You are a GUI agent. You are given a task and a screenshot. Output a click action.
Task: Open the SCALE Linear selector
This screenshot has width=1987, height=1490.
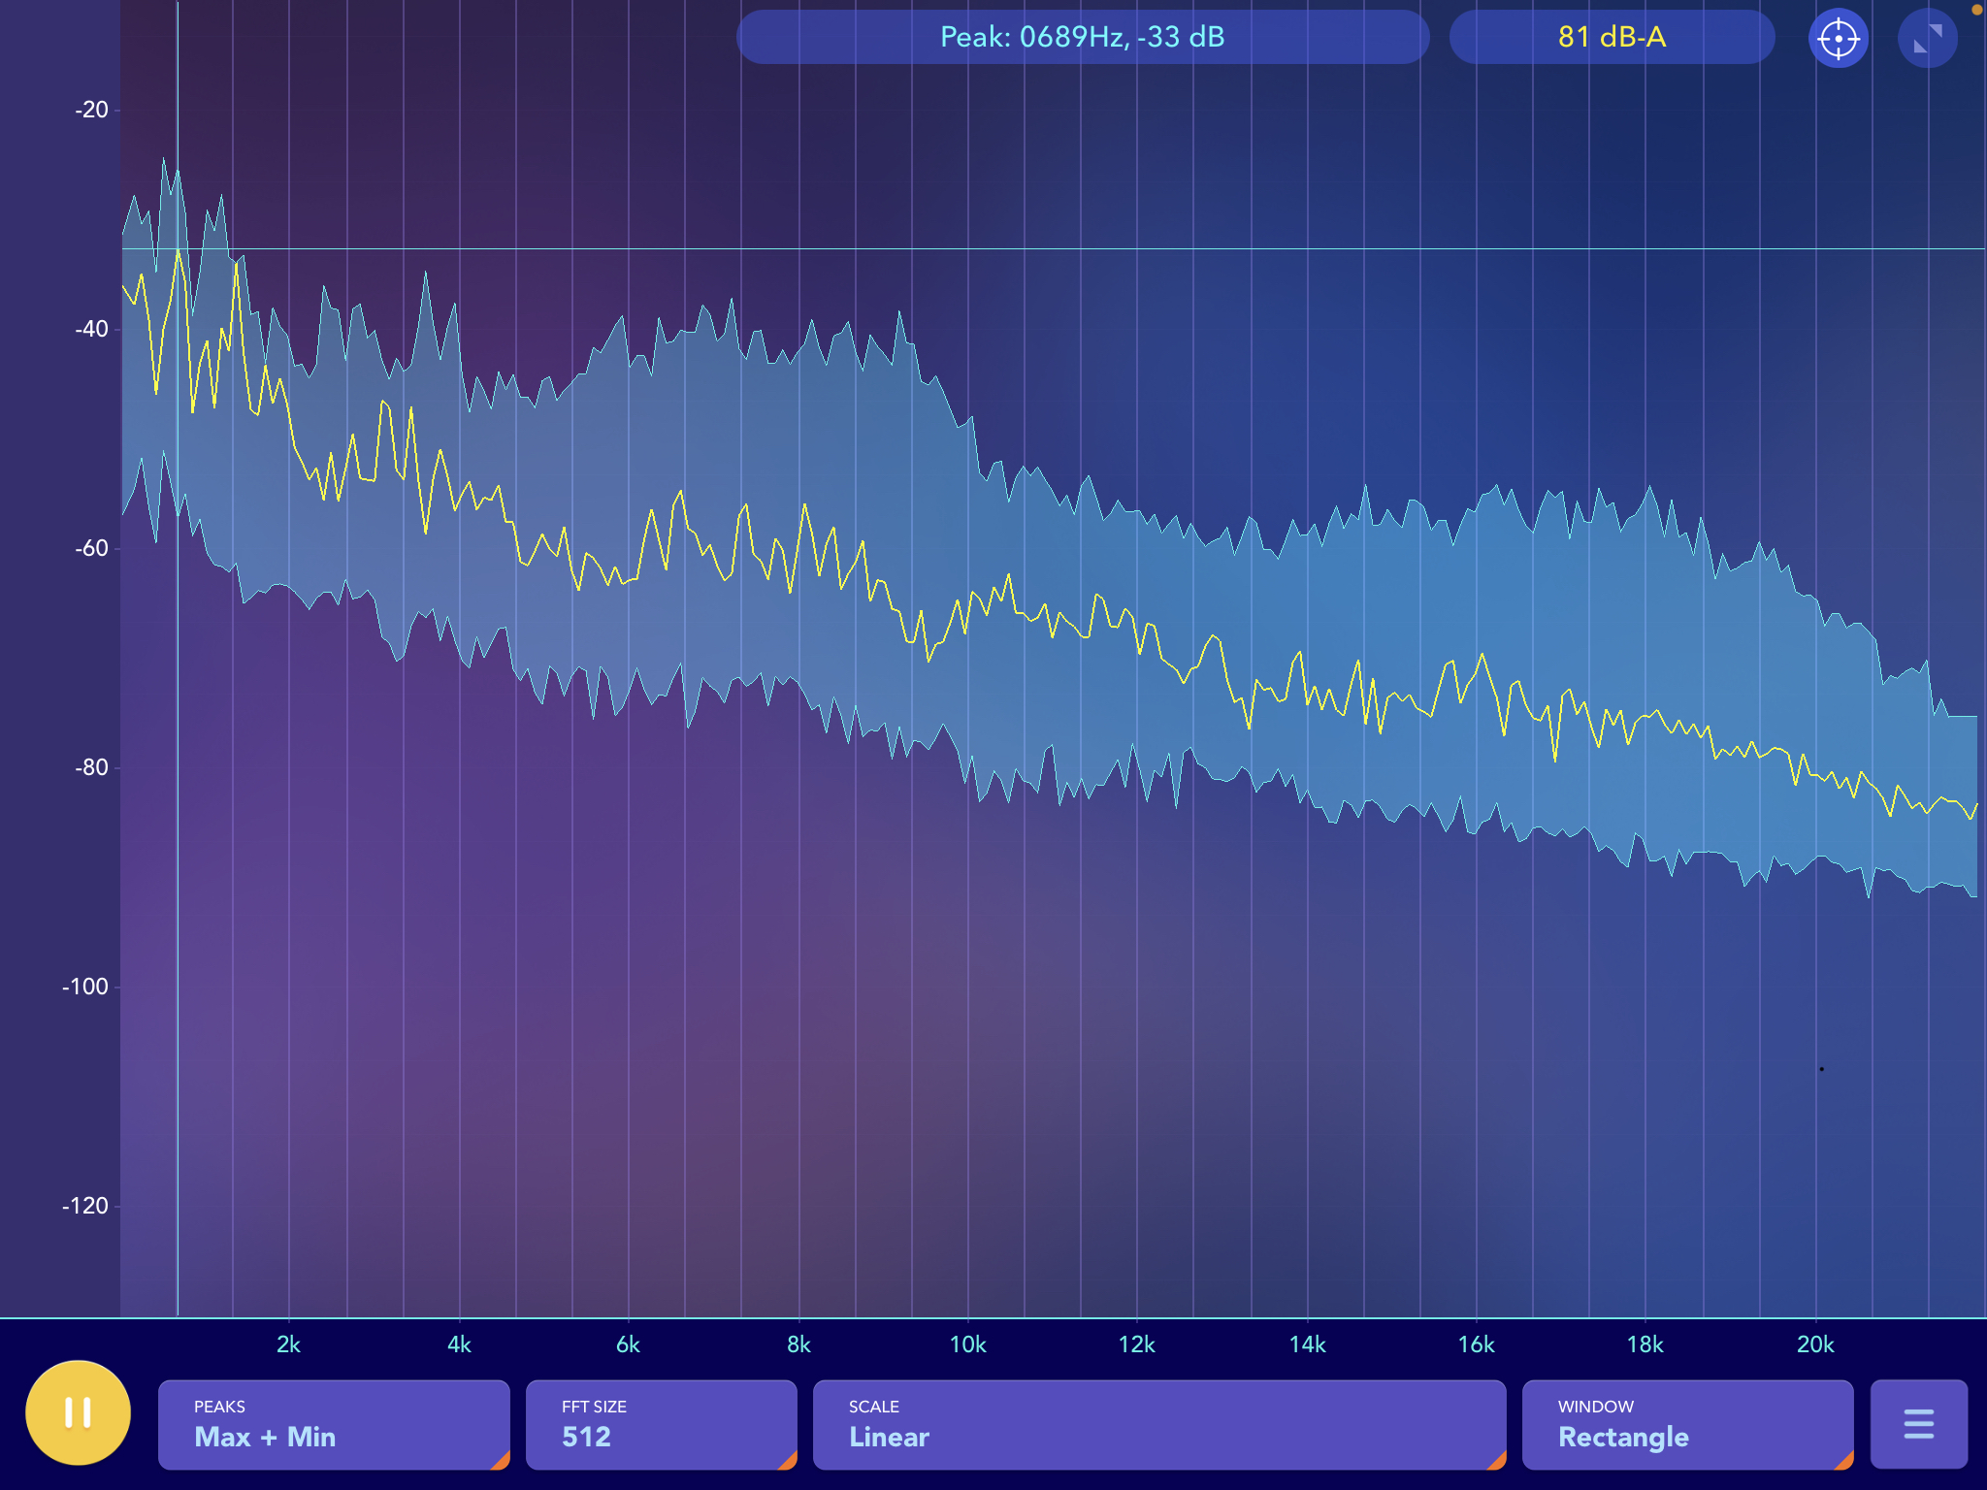pyautogui.click(x=1159, y=1424)
